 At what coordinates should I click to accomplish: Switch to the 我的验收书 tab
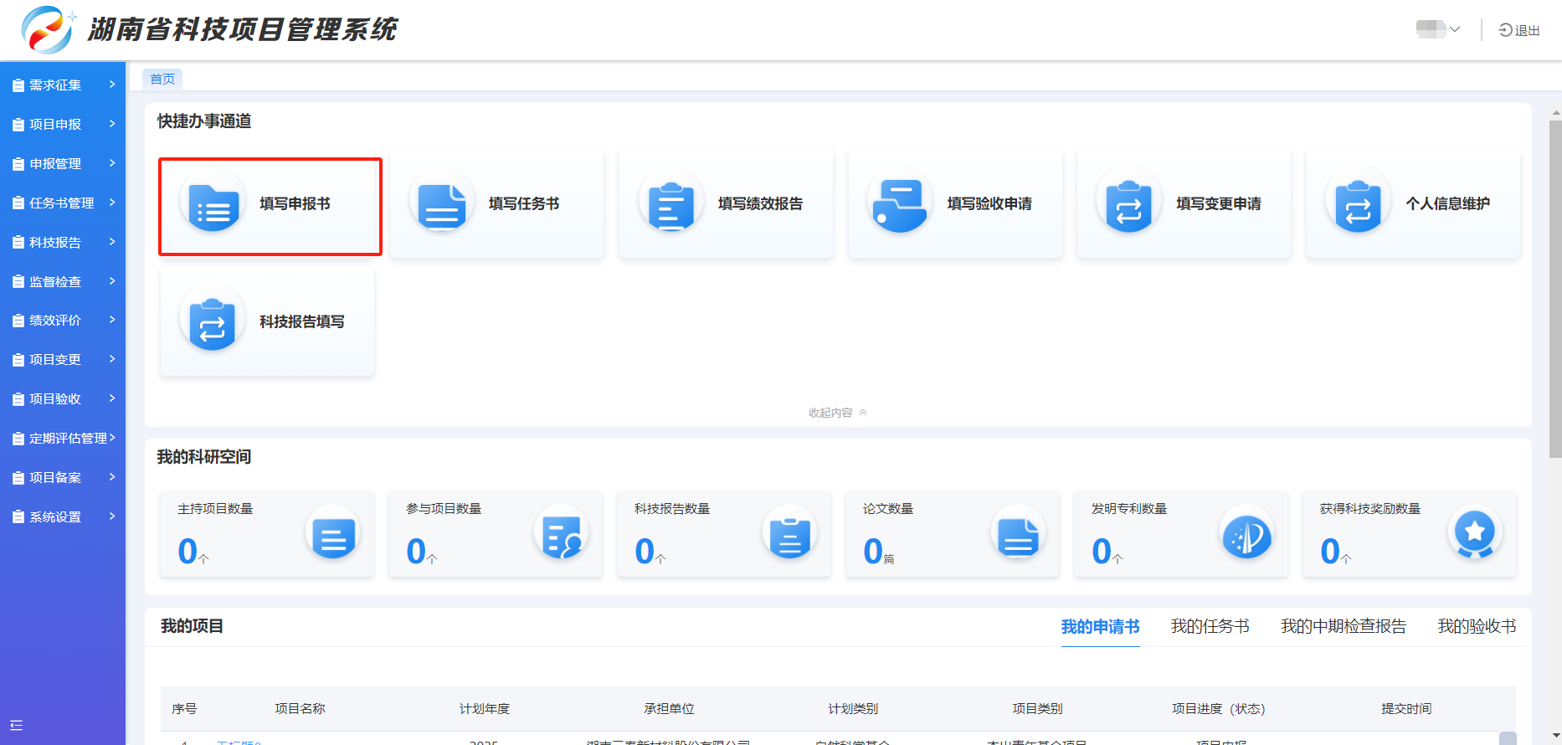pos(1477,626)
